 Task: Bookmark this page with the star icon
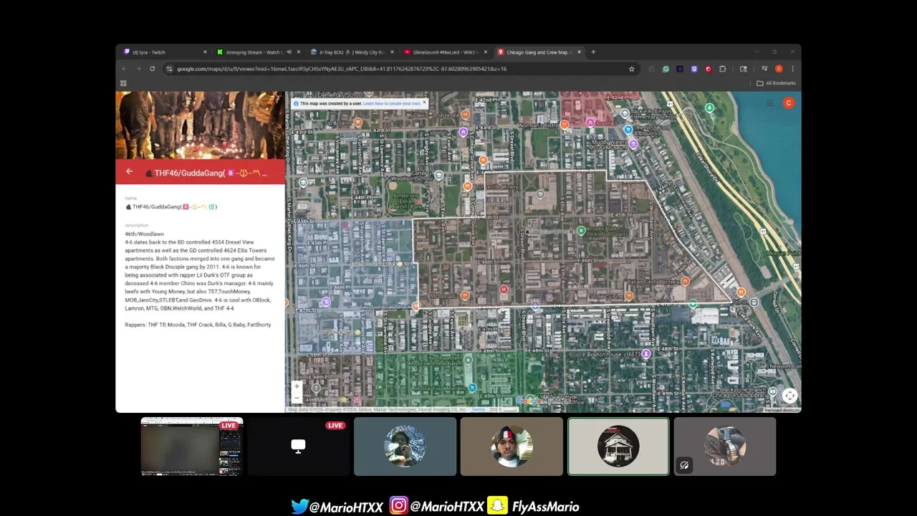point(631,69)
